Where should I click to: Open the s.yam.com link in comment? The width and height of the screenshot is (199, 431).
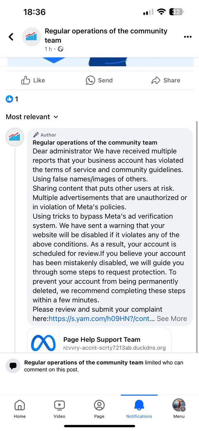[102, 319]
